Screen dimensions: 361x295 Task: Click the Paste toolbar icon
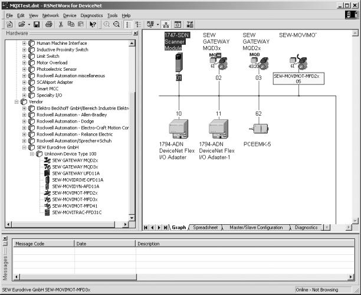81,24
